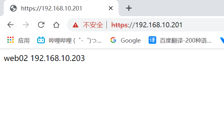Select the https://192.168.10.201 tab
The image size is (224, 133).
(61, 8)
